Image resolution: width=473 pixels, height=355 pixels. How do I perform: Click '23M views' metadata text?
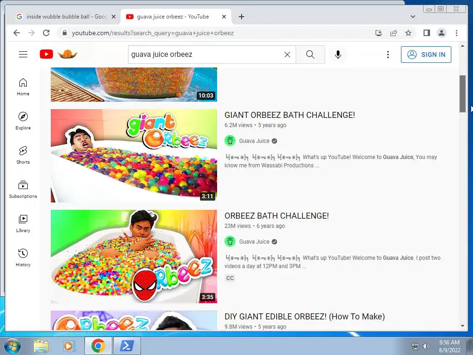click(x=238, y=226)
